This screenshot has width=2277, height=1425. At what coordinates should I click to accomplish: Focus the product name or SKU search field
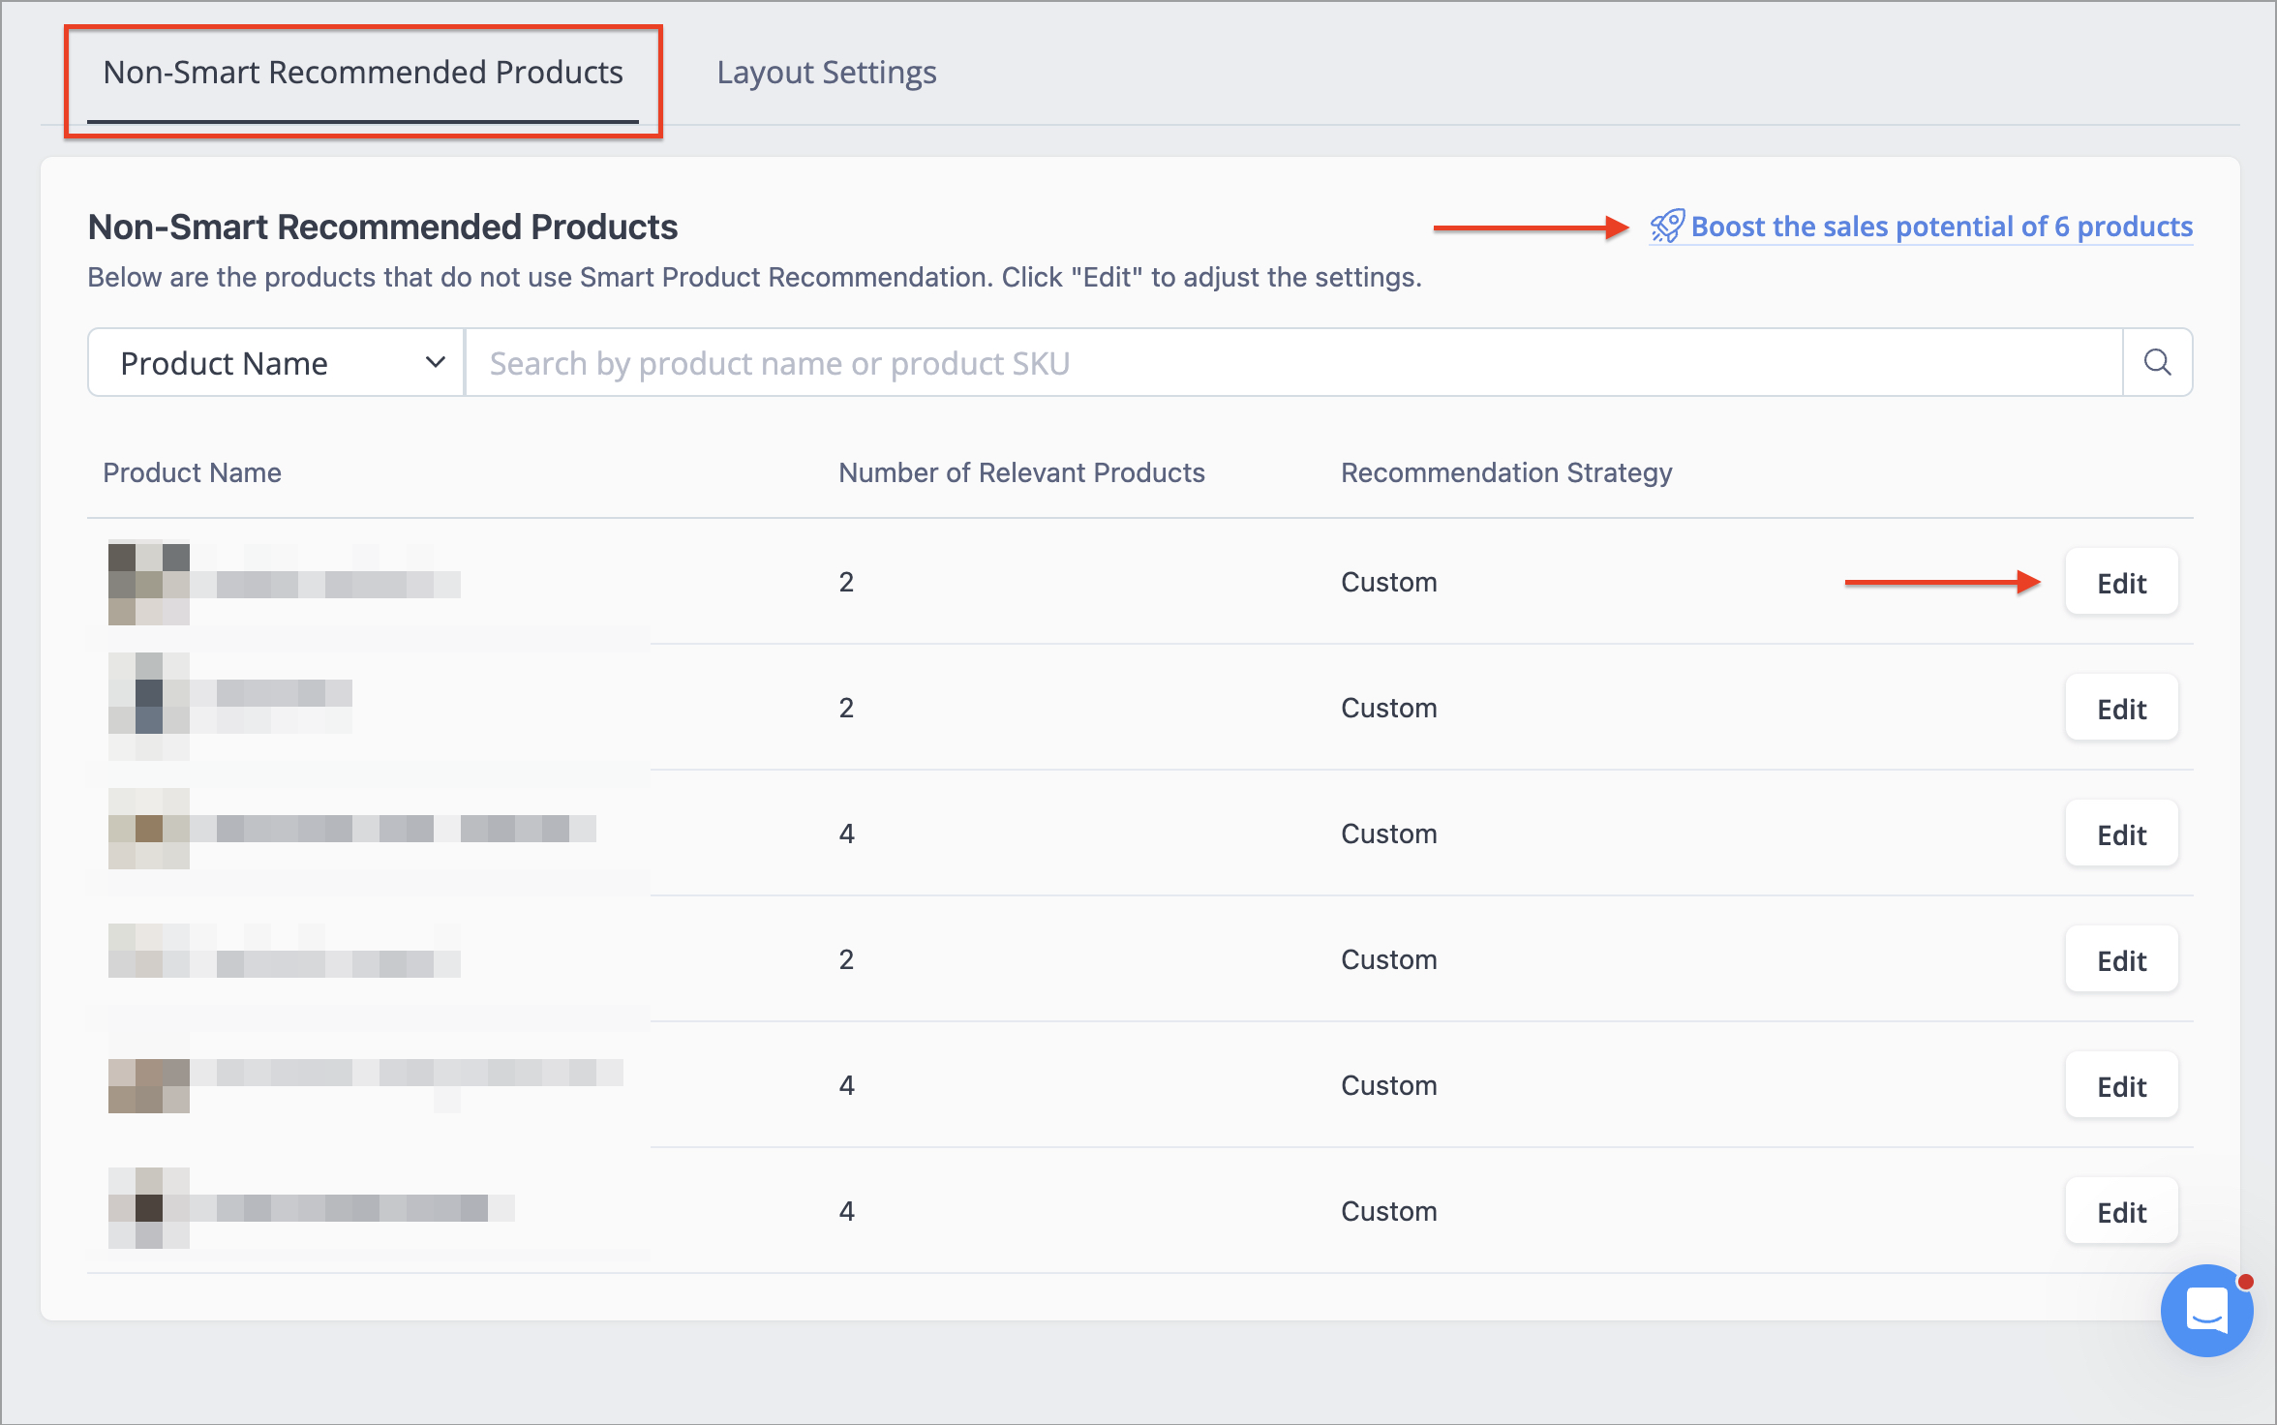1293,362
